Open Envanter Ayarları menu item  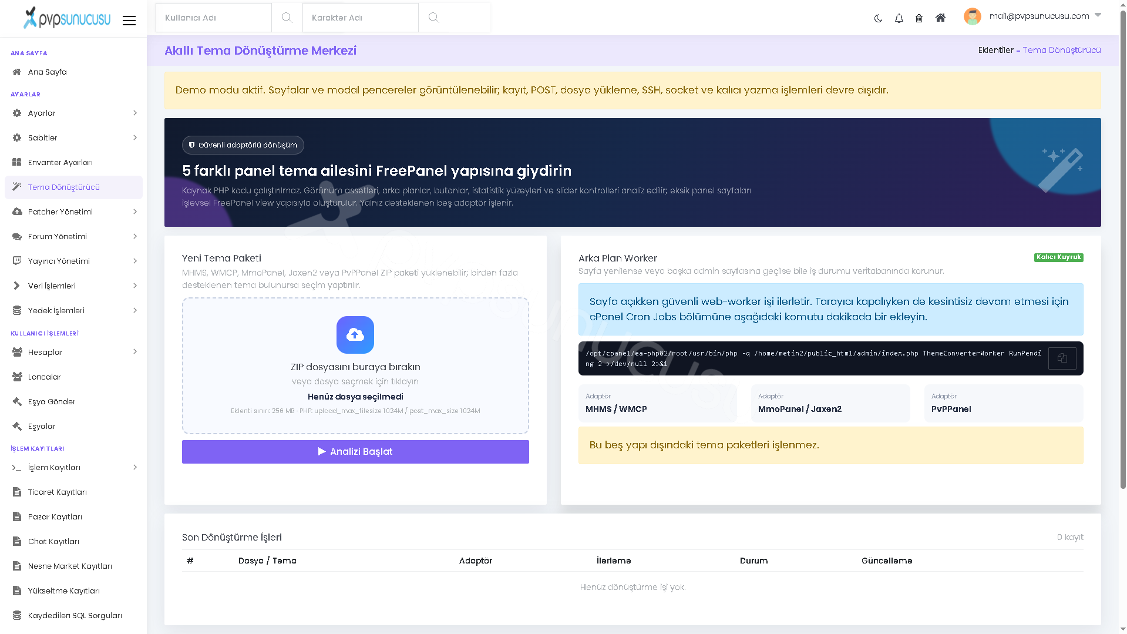click(73, 163)
